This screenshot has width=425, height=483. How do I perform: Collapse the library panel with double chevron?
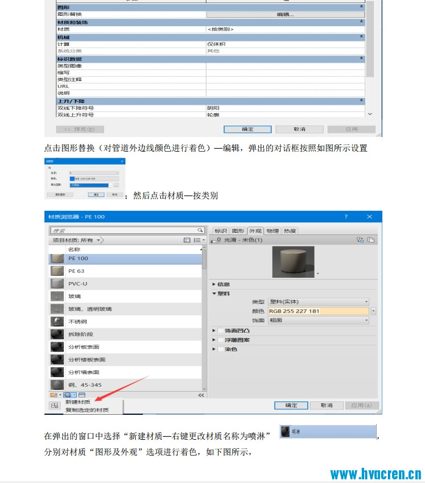pos(201,395)
